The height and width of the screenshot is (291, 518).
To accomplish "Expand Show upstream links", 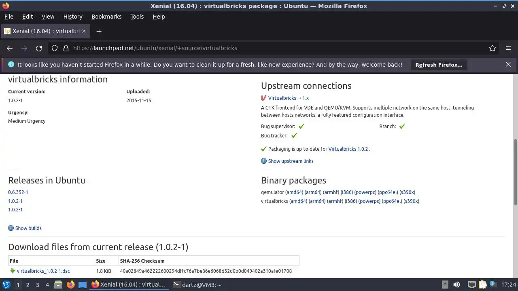I will [291, 161].
